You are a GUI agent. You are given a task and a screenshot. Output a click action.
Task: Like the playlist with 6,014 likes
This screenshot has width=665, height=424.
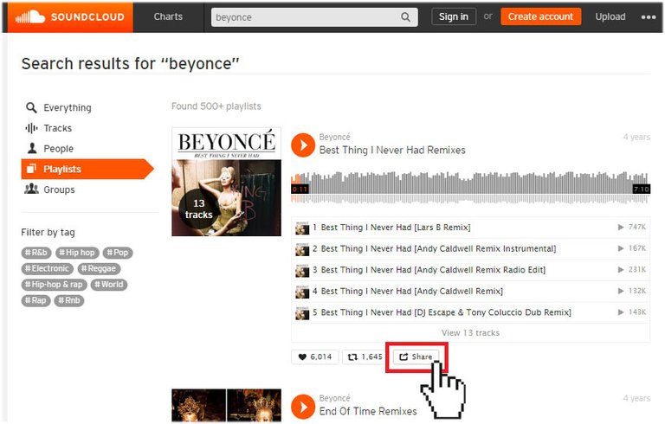(314, 357)
